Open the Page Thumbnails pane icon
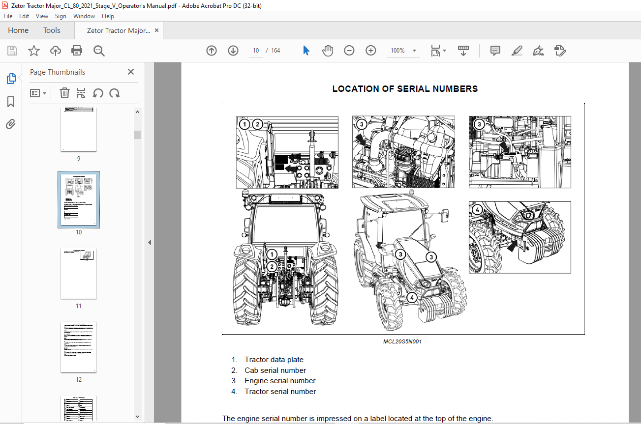Viewport: 641px width, 424px height. coord(11,78)
